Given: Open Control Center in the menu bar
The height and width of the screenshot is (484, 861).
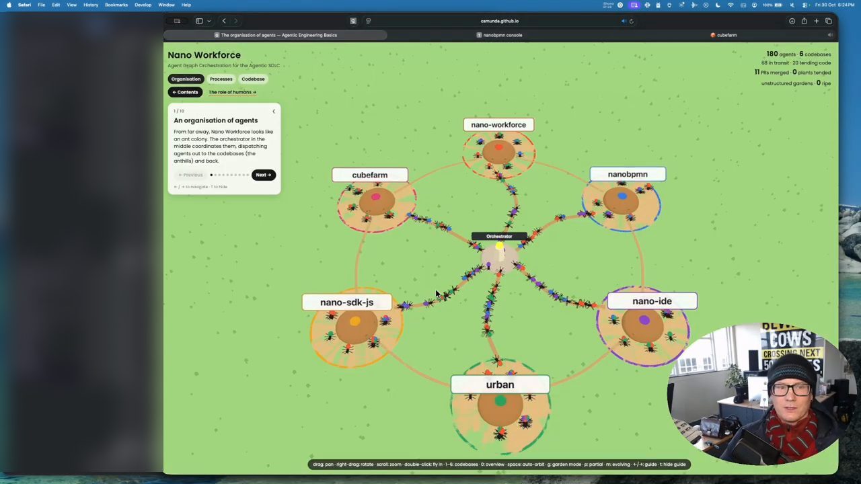Looking at the screenshot, I should tap(805, 5).
